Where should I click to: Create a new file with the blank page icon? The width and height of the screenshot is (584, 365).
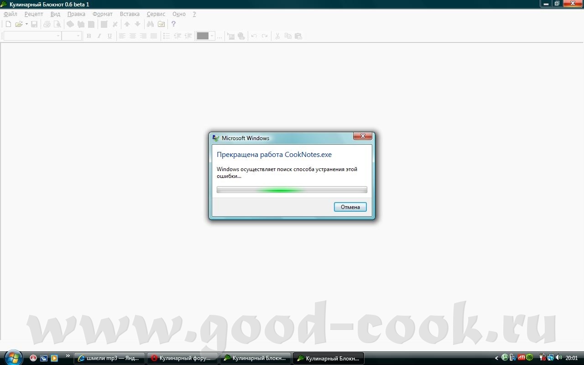pyautogui.click(x=8, y=24)
